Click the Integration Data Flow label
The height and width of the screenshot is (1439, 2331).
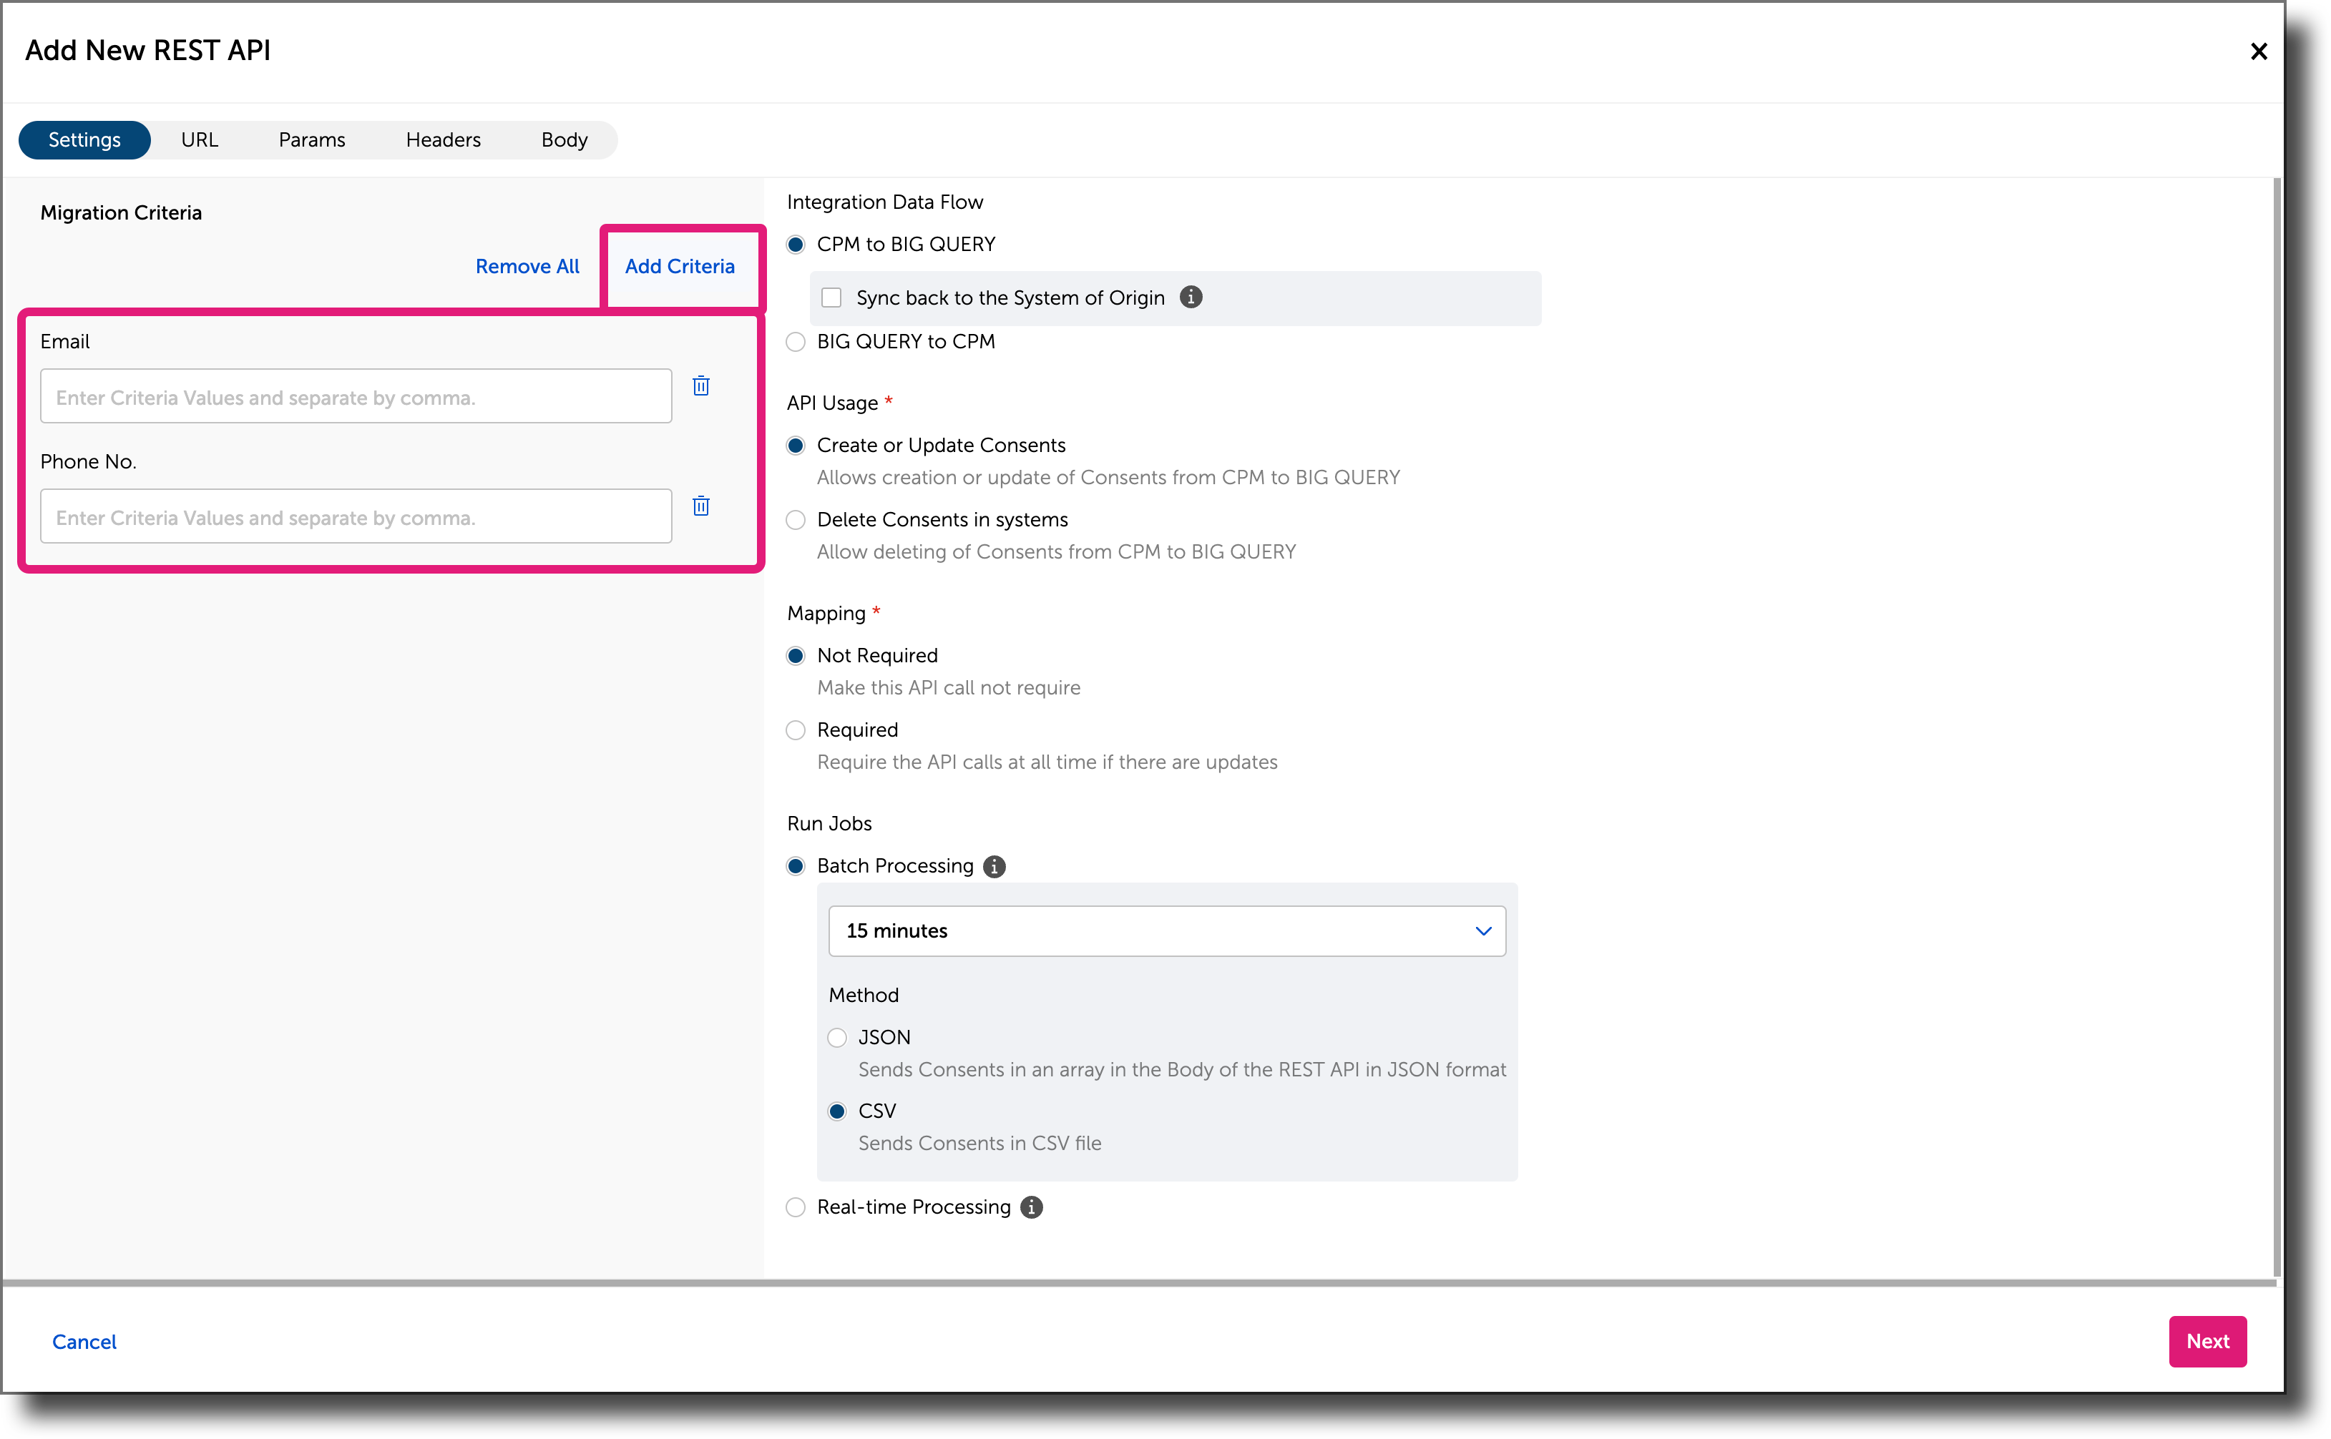tap(885, 202)
